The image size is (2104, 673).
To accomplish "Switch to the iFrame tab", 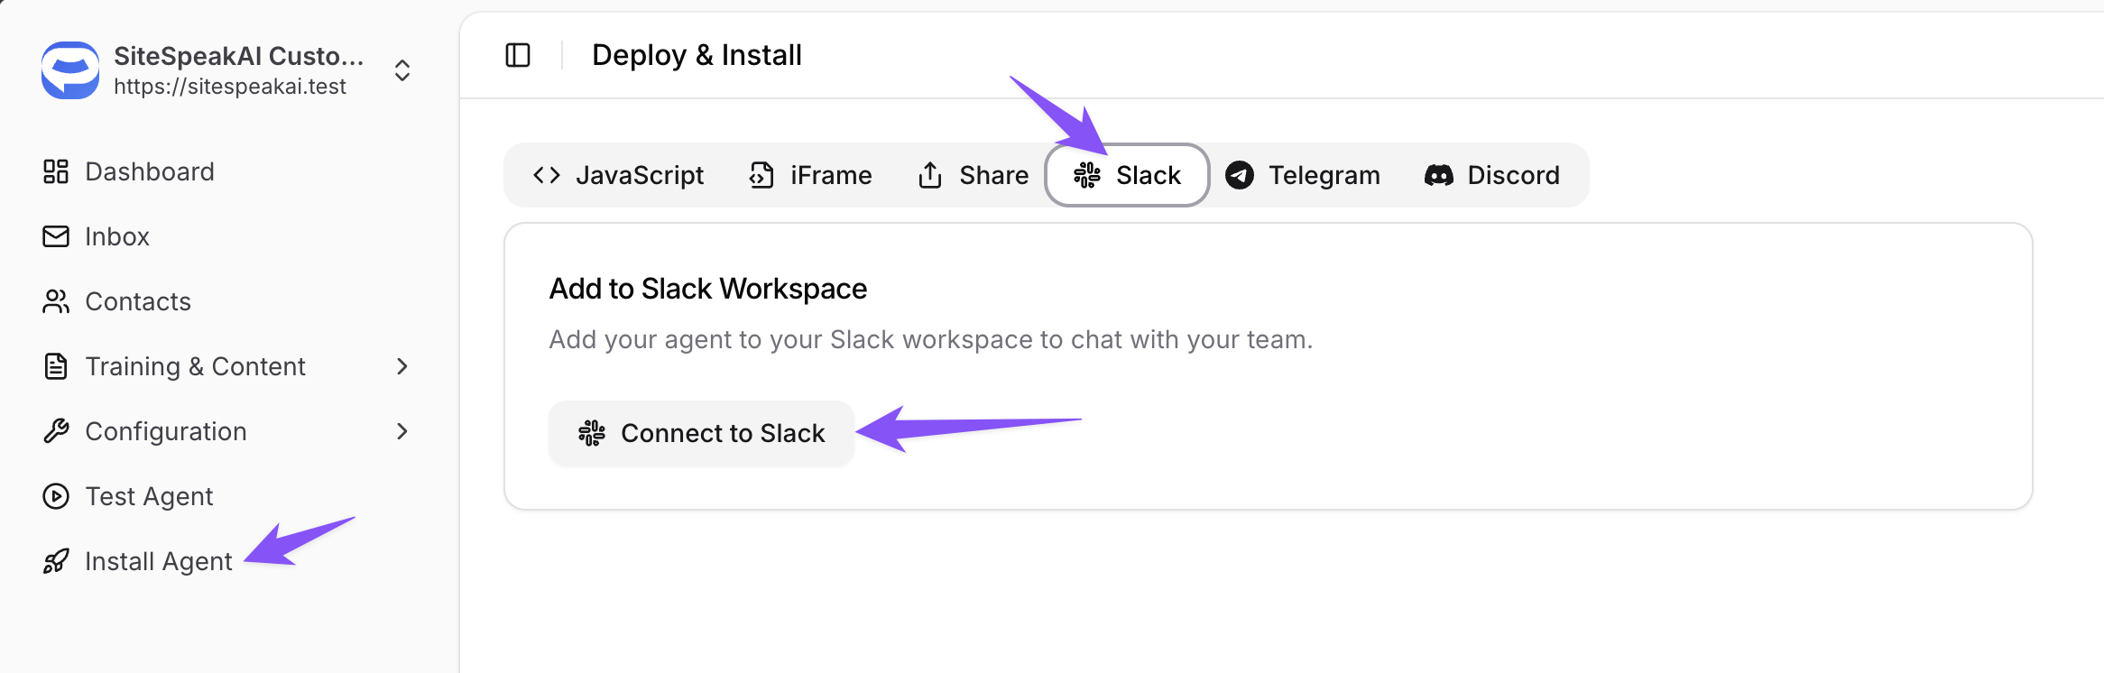I will (810, 175).
